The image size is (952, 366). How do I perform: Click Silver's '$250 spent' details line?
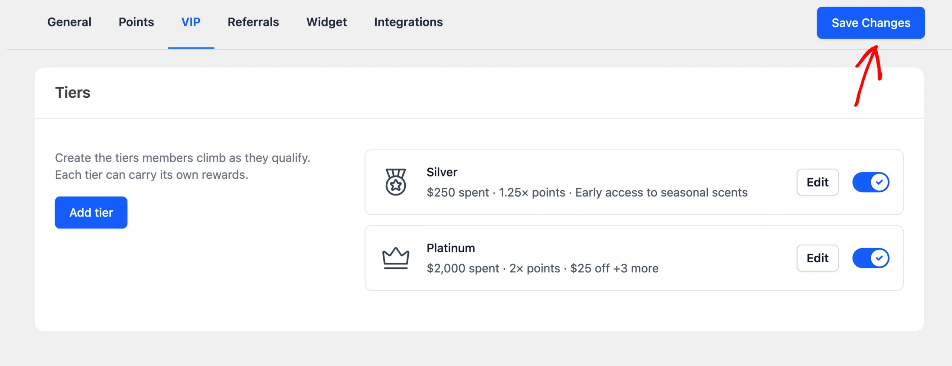(x=587, y=192)
